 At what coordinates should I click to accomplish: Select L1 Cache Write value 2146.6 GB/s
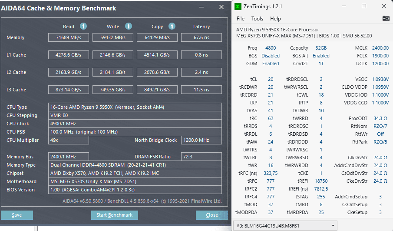click(113, 55)
